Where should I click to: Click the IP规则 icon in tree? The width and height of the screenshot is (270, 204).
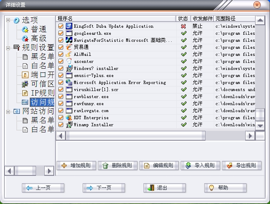coord(25,93)
